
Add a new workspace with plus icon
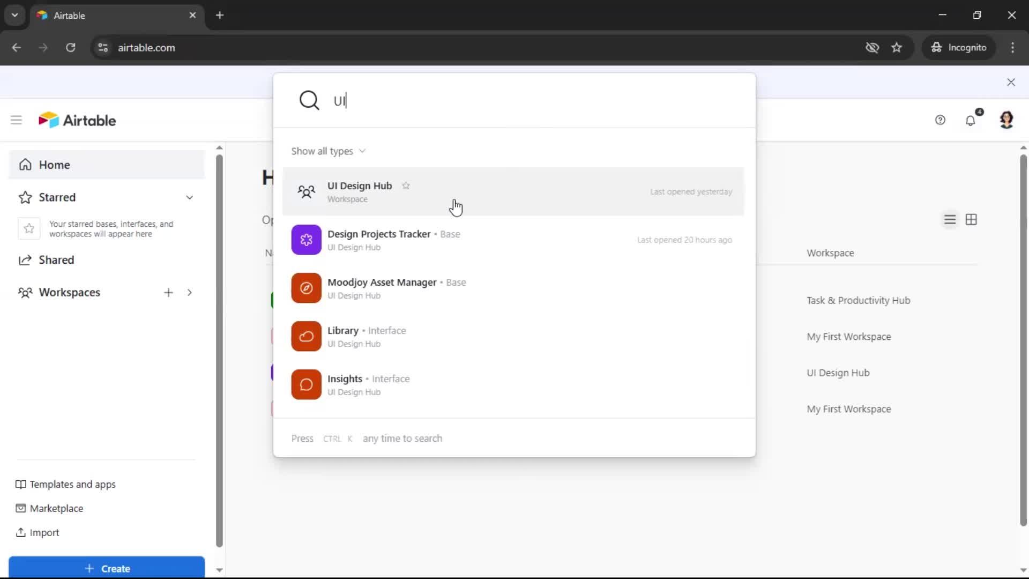[168, 292]
